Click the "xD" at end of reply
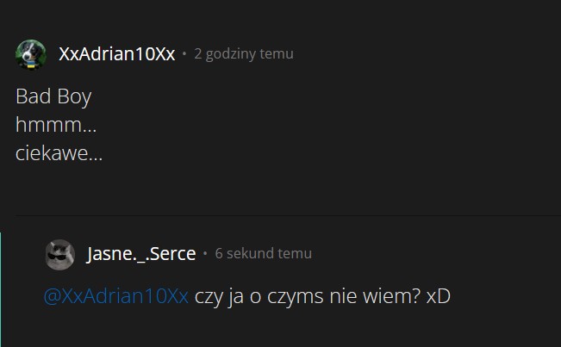561x347 pixels. coord(439,296)
